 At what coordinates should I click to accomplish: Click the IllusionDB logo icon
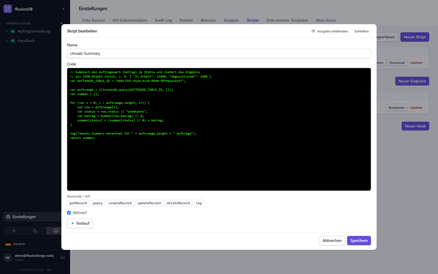coord(8,9)
